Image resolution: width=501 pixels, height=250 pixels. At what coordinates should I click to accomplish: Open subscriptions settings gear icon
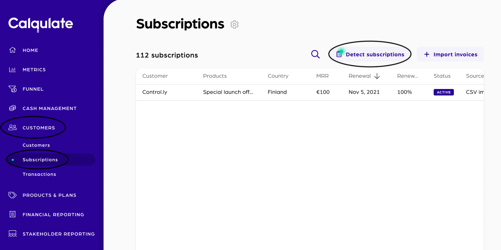[234, 24]
